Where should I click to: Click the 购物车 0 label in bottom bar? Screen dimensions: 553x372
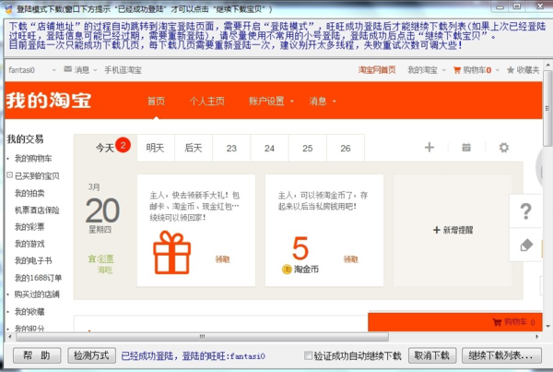[x=520, y=322]
